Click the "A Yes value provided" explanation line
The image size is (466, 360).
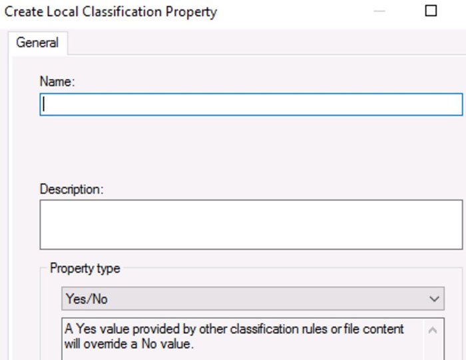(x=233, y=329)
